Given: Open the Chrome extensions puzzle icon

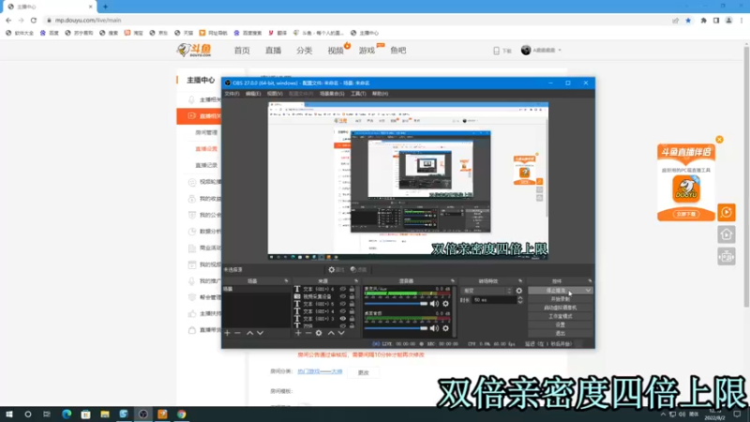Looking at the screenshot, I should click(704, 21).
